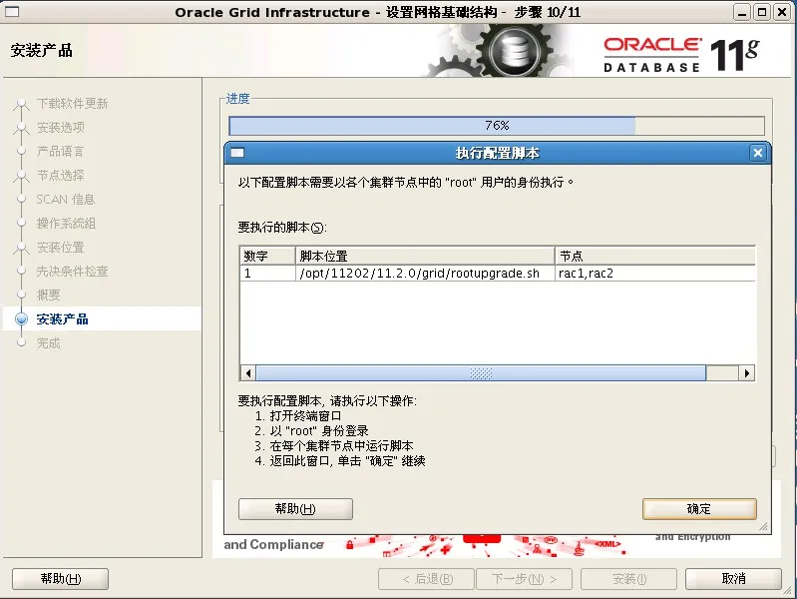Click the Oracle Database 11g logo
The image size is (797, 599).
(681, 55)
